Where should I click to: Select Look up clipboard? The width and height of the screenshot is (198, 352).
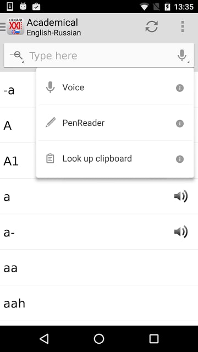point(115,158)
